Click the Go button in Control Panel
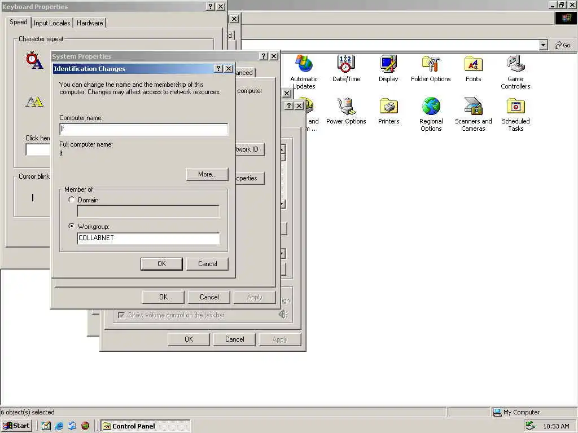Screen dimensions: 578x433 [x=563, y=45]
